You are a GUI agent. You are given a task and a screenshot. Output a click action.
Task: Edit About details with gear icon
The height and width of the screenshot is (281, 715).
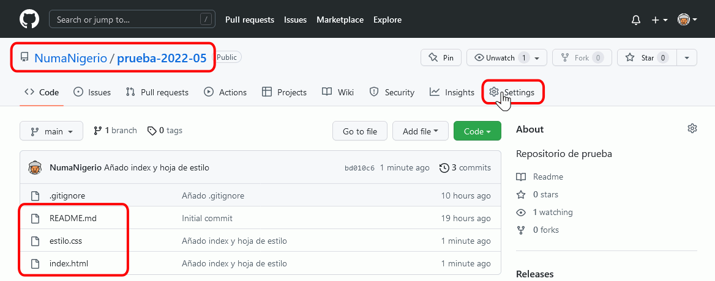(692, 129)
